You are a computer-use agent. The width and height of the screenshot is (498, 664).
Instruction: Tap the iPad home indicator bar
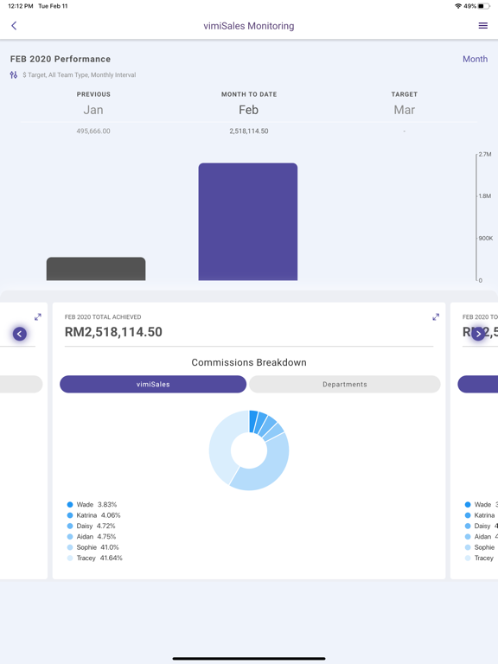249,659
